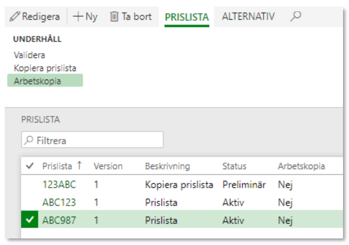Choose Validera under Underhåll
This screenshot has height=245, width=349.
point(29,55)
